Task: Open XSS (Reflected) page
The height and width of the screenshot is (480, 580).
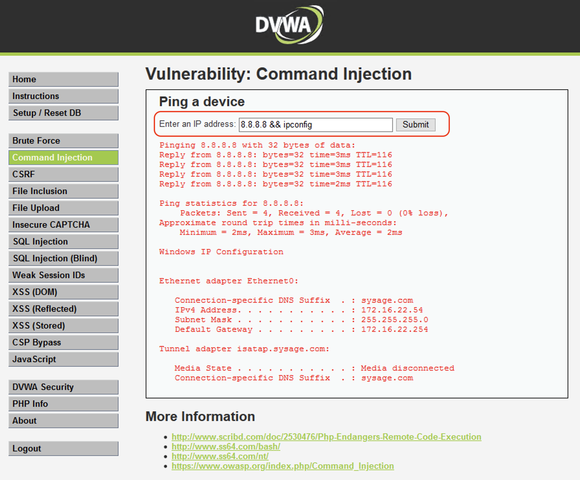Action: tap(63, 309)
